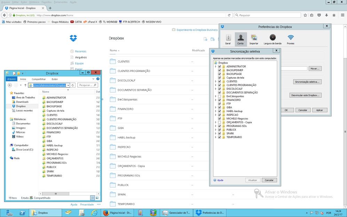Expand the FINANCEIRO folder tree node

click(x=216, y=100)
